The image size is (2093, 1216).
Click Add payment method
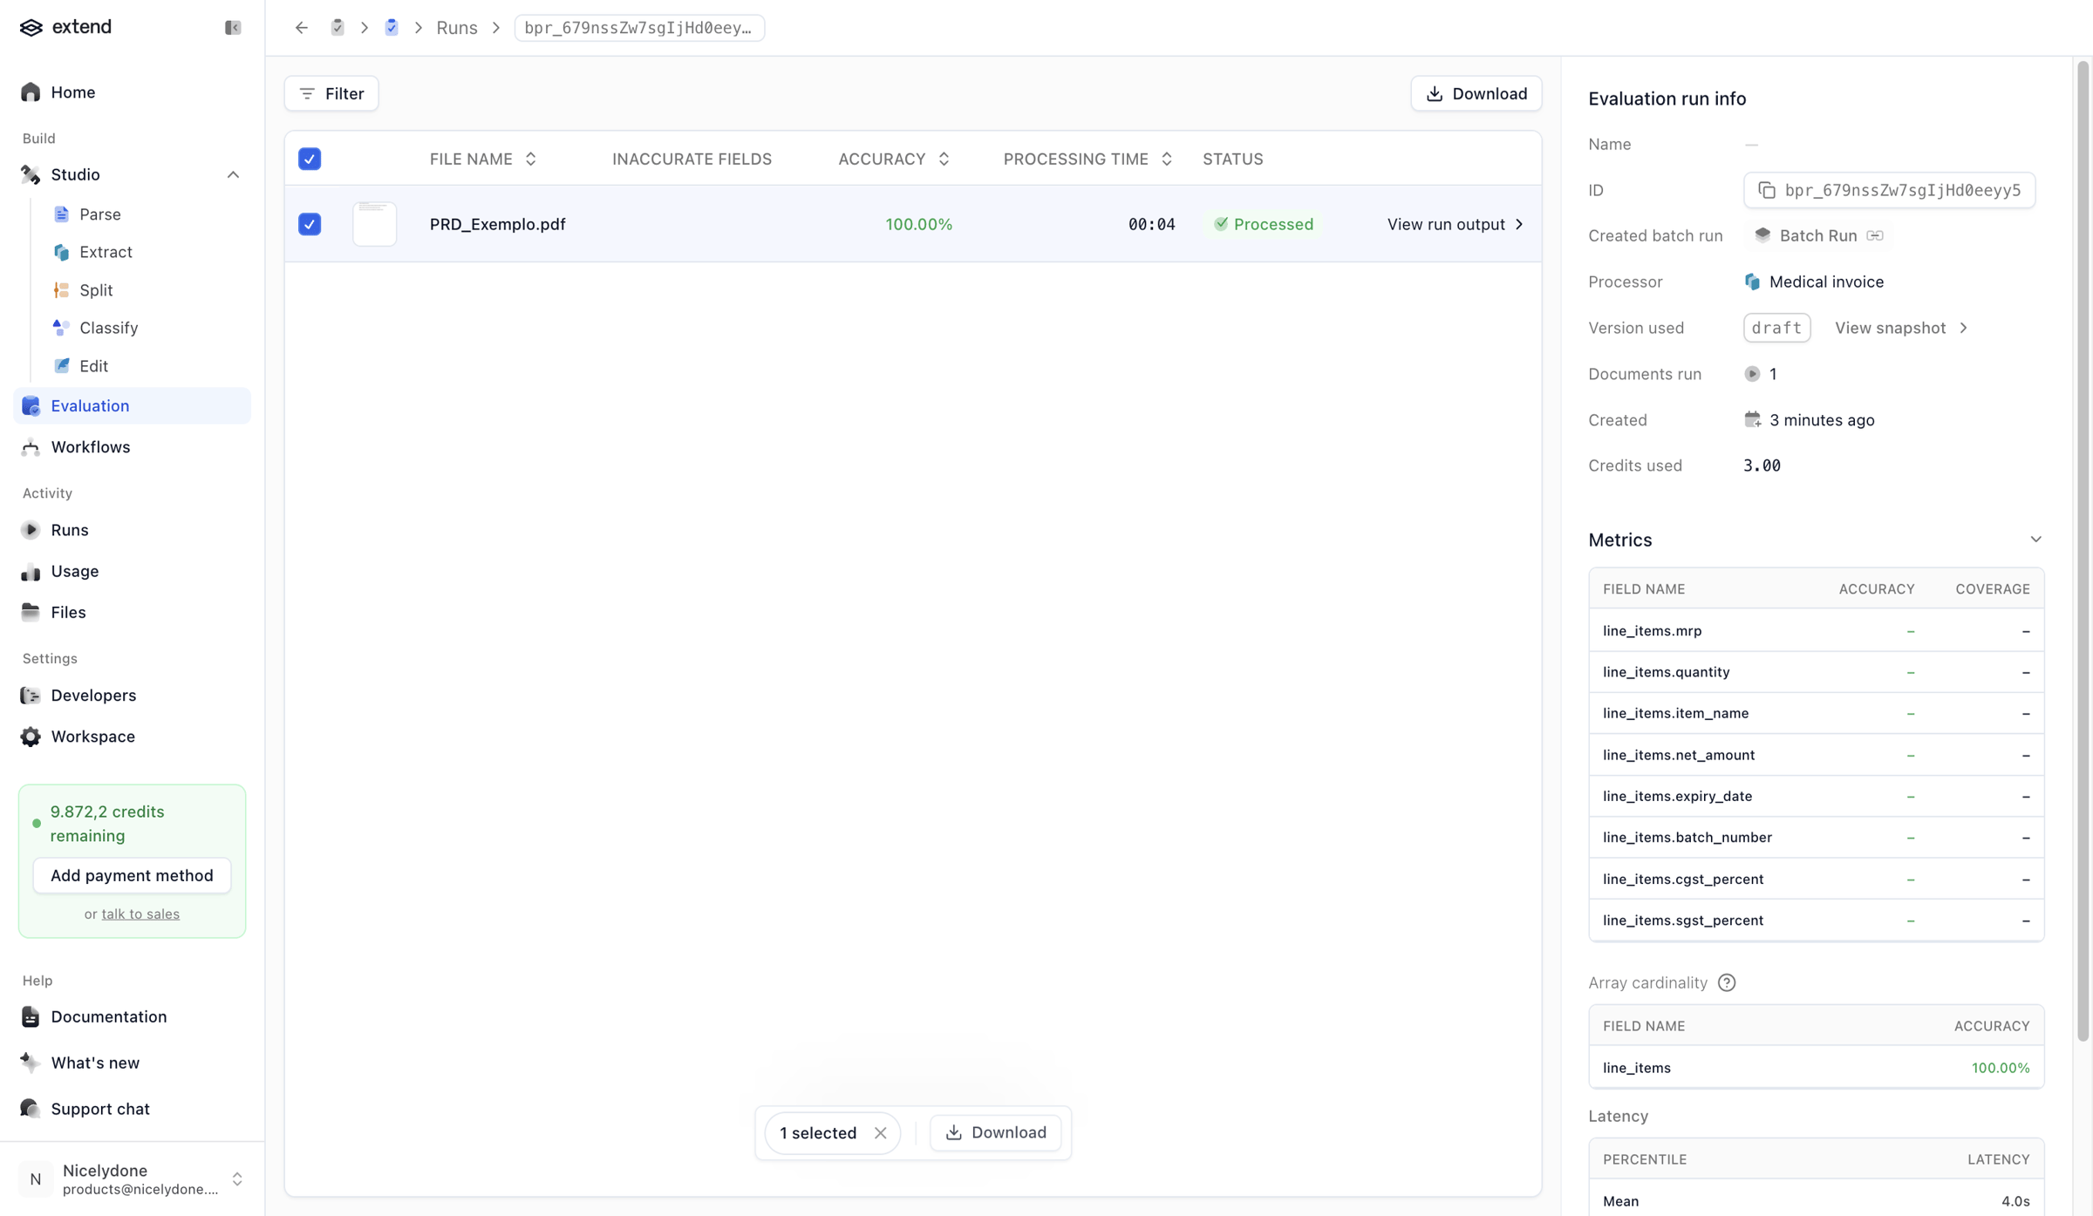pyautogui.click(x=132, y=875)
